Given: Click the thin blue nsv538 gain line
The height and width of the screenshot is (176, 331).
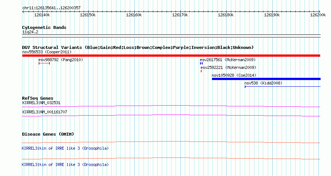Looking at the screenshot, I should (x=283, y=87).
